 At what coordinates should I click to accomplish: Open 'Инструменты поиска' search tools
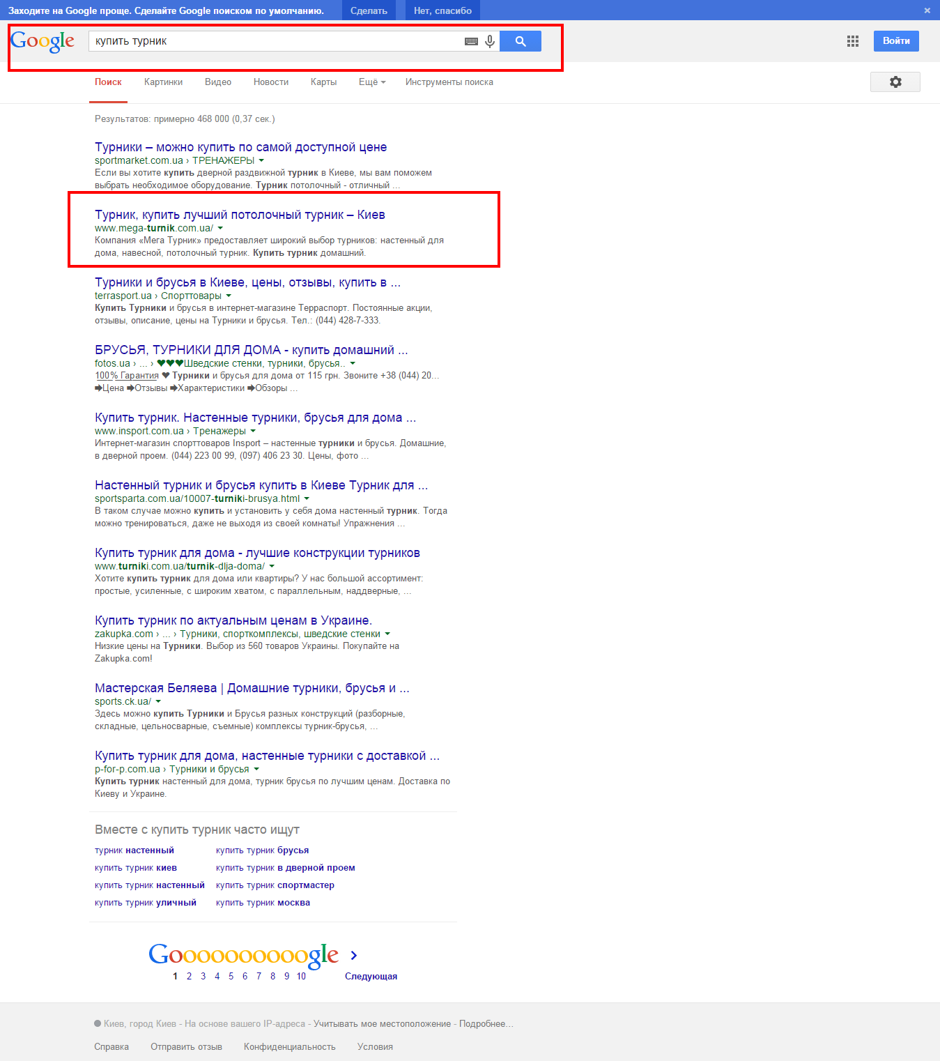[x=449, y=82]
